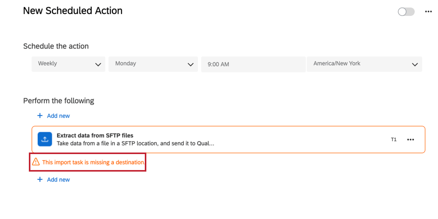Open the America/New York timezone dropdown

(x=364, y=64)
